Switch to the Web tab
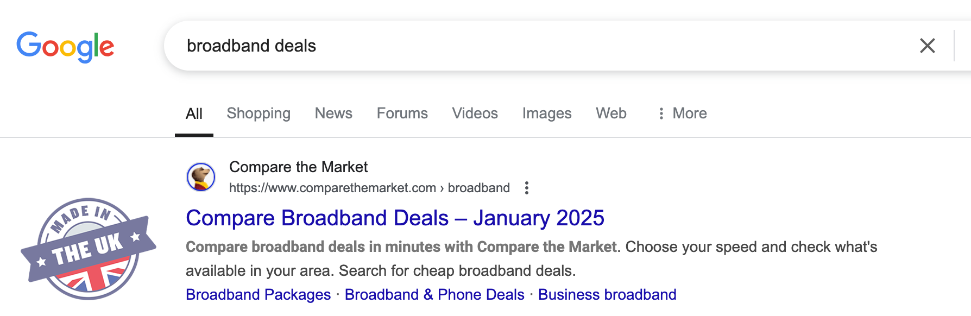 click(x=611, y=113)
